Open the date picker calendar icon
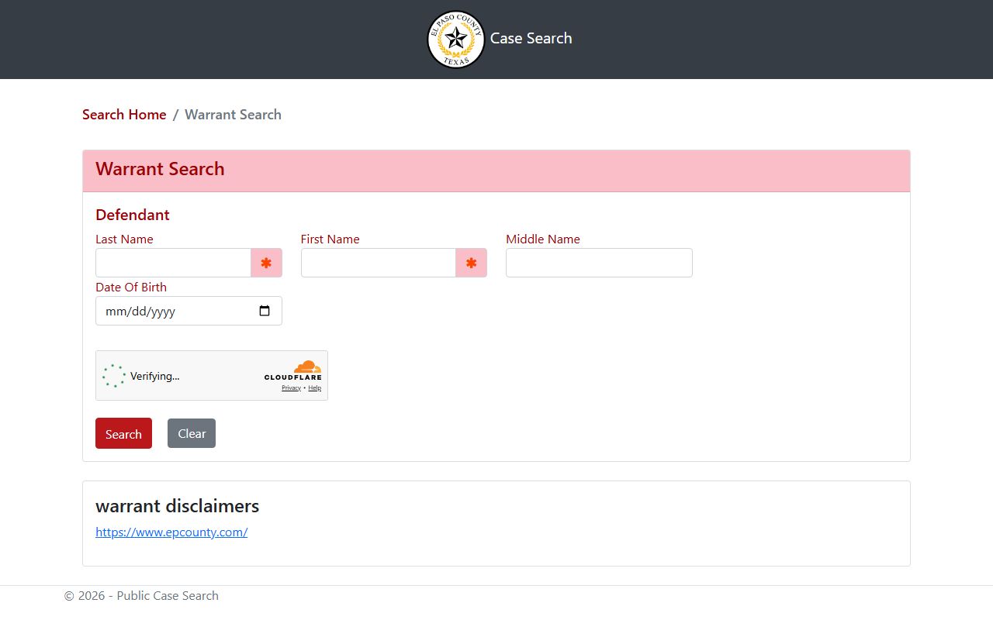This screenshot has height=620, width=993. pos(265,311)
